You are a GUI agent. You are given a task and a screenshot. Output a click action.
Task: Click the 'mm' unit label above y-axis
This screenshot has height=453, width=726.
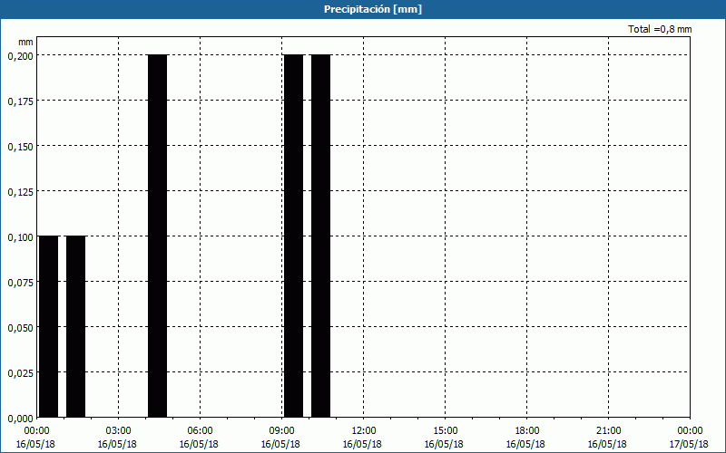coord(25,42)
